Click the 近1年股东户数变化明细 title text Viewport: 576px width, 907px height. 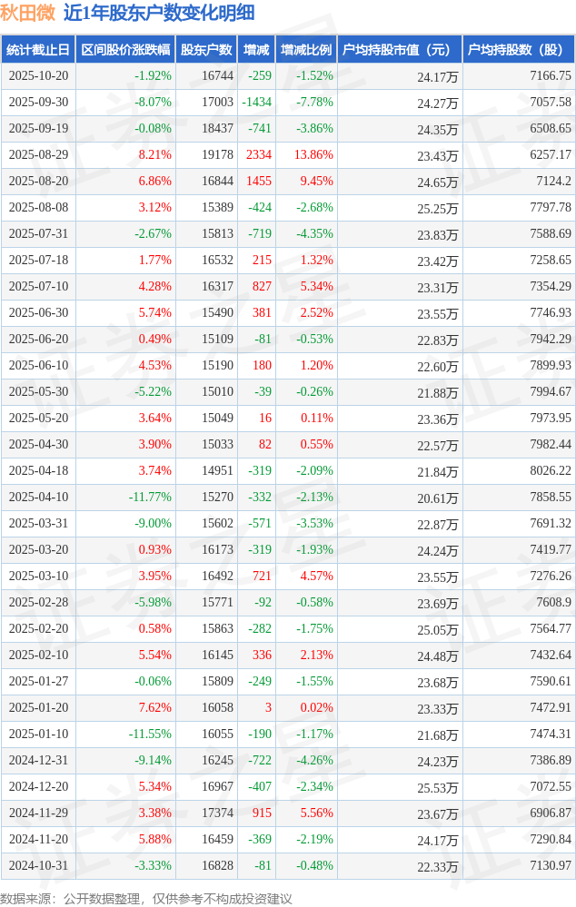tap(159, 13)
